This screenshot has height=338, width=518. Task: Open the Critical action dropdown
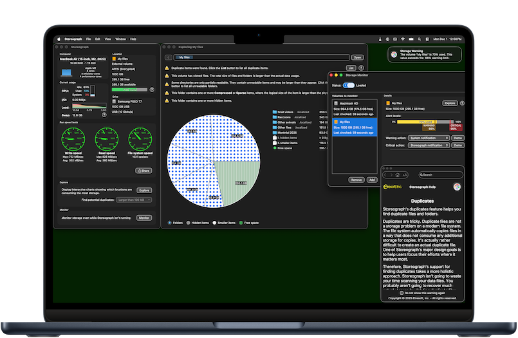point(427,146)
